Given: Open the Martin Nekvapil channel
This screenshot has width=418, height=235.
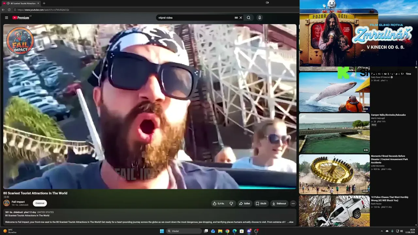Looking at the screenshot, I should [378, 118].
